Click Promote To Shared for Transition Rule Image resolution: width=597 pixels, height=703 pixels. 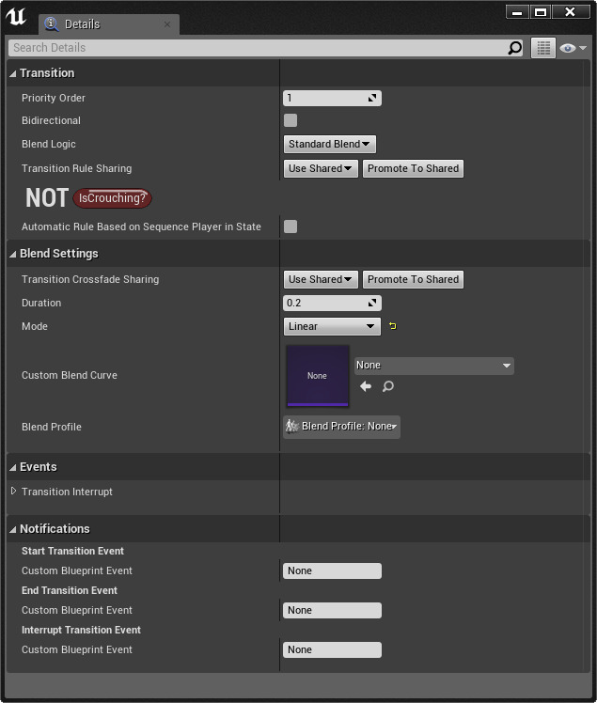pyautogui.click(x=413, y=169)
